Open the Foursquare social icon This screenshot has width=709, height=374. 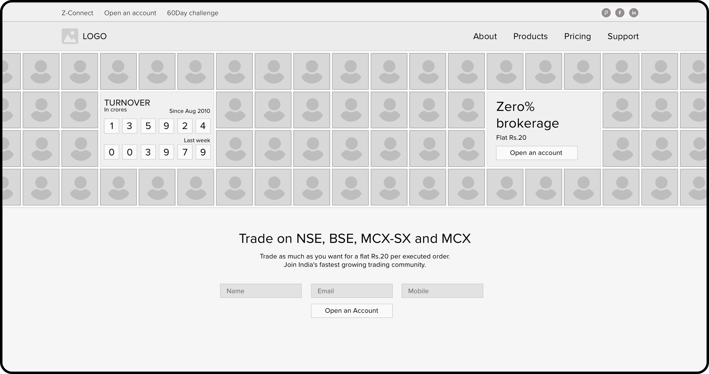point(606,13)
